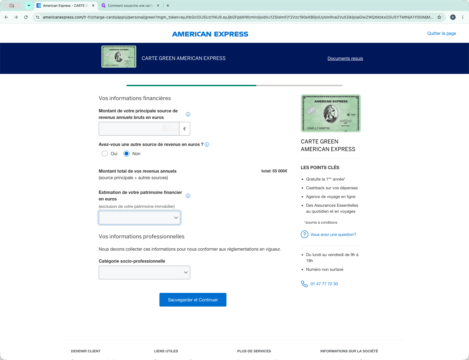Click the info icon beside revenus annuels bruts

point(188,114)
